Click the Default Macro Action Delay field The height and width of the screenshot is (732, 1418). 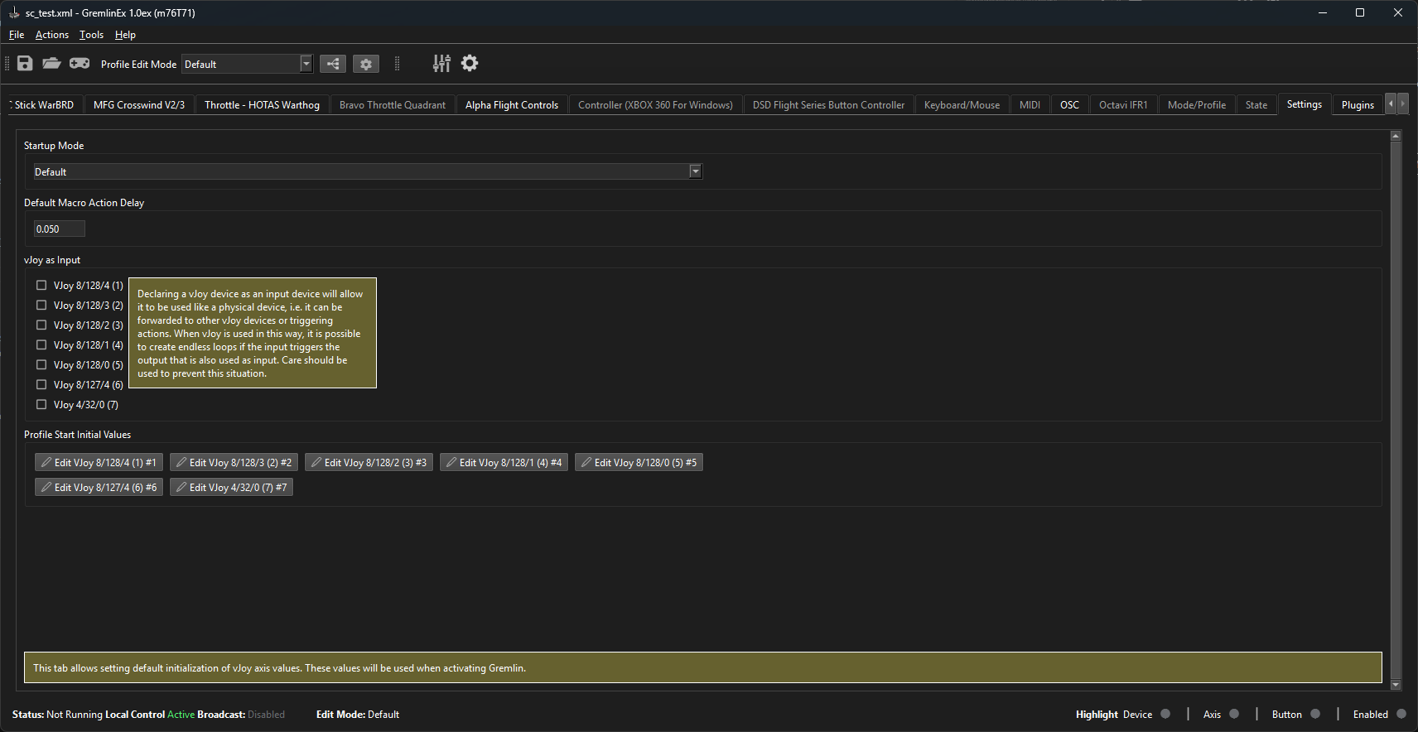click(x=59, y=229)
